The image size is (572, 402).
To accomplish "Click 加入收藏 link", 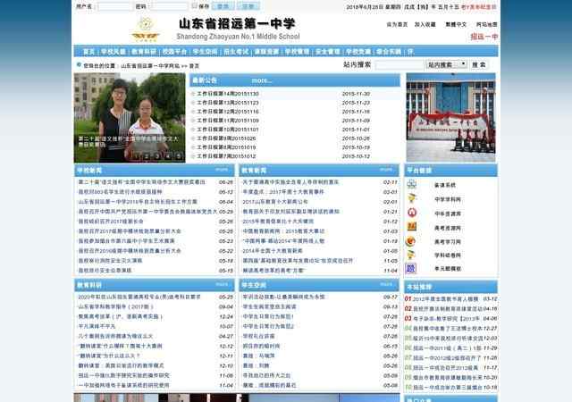I will 425,24.
